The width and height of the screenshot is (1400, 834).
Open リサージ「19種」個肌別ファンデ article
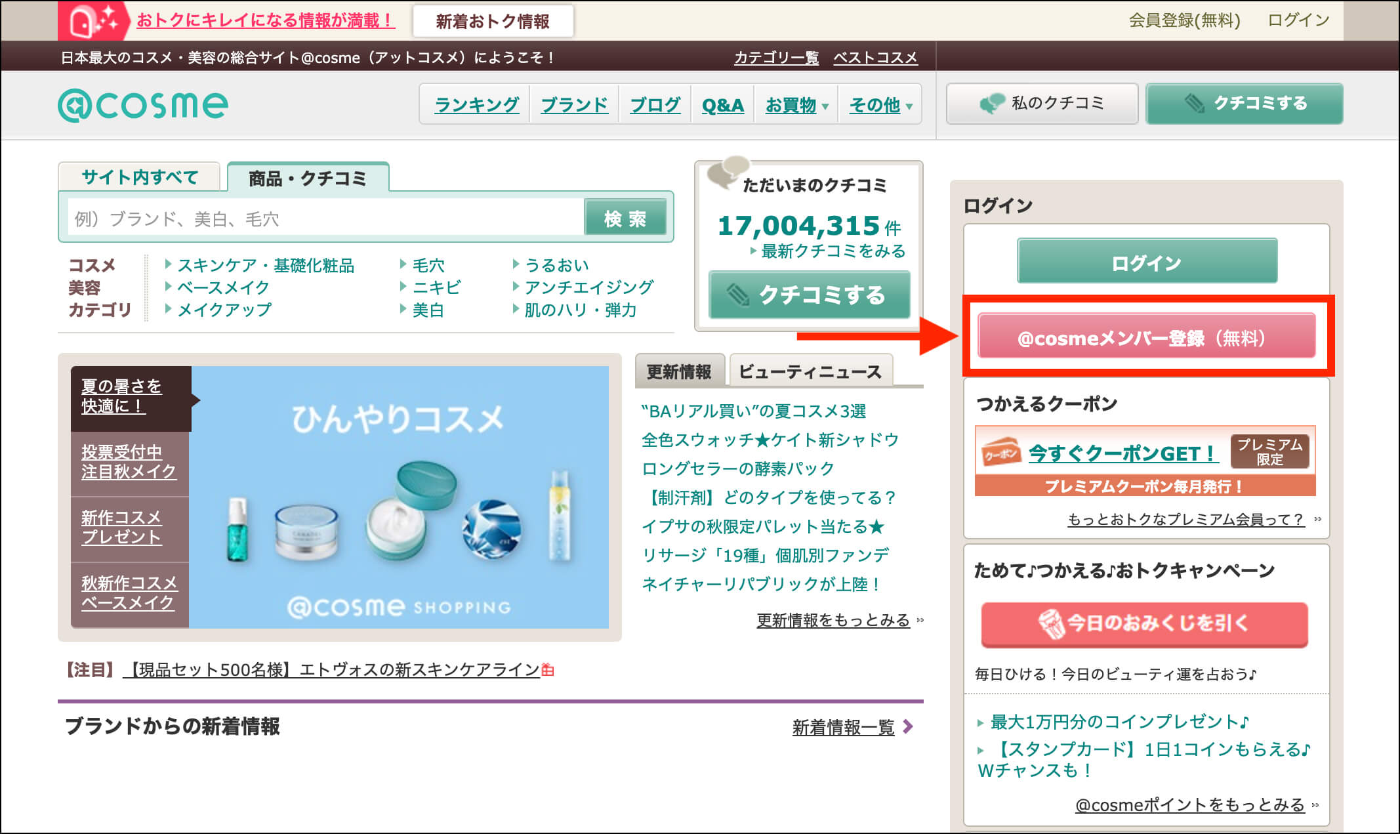tap(765, 556)
